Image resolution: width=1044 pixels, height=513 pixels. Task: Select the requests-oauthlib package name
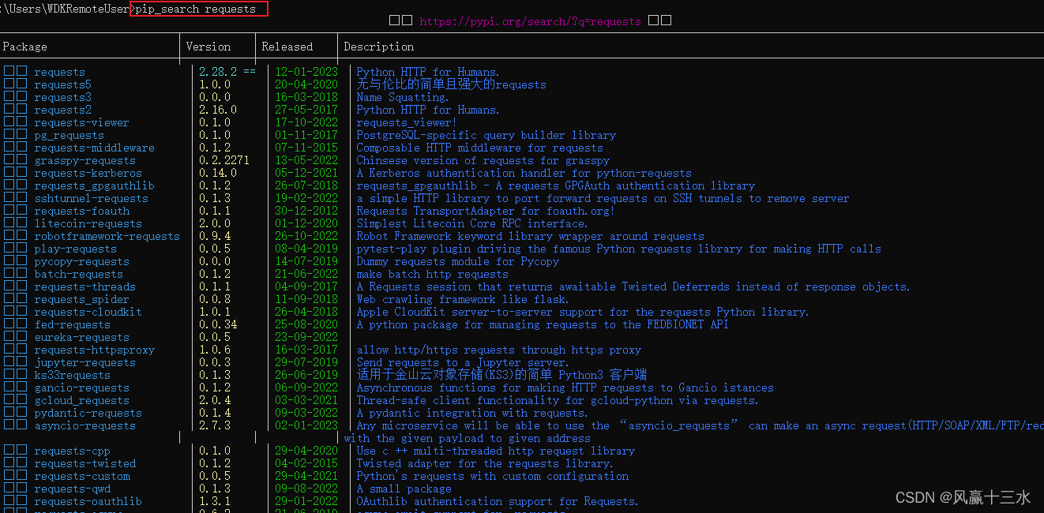click(88, 501)
